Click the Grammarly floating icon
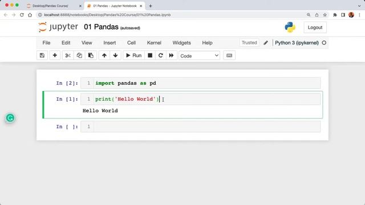 tap(10, 118)
